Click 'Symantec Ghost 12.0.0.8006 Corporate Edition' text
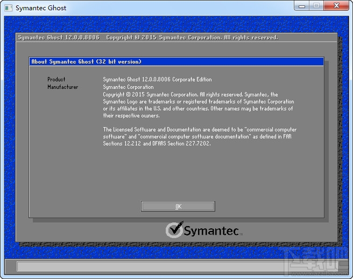Screen dimensions: 353x279 click(x=157, y=79)
